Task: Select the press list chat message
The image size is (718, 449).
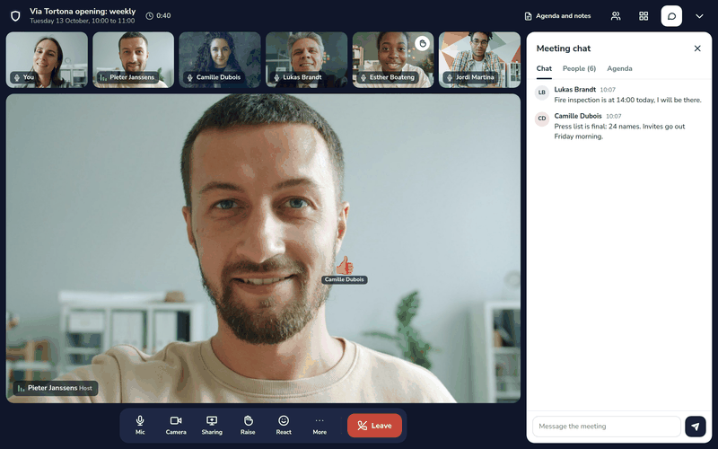Action: coord(619,131)
